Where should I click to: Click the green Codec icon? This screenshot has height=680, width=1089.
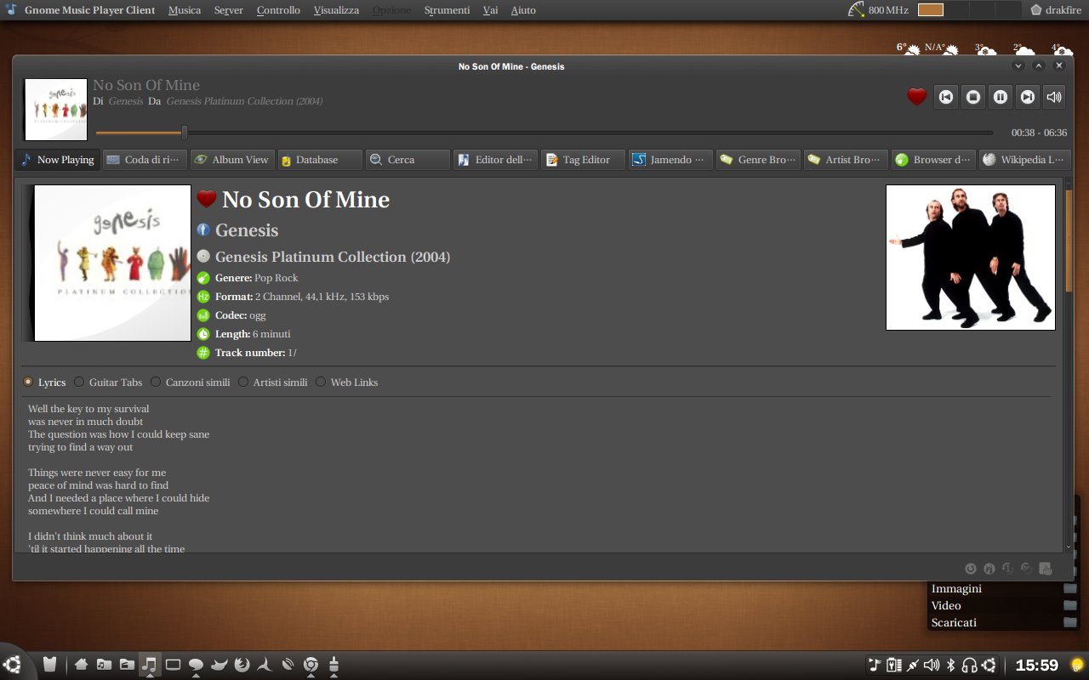pos(203,315)
